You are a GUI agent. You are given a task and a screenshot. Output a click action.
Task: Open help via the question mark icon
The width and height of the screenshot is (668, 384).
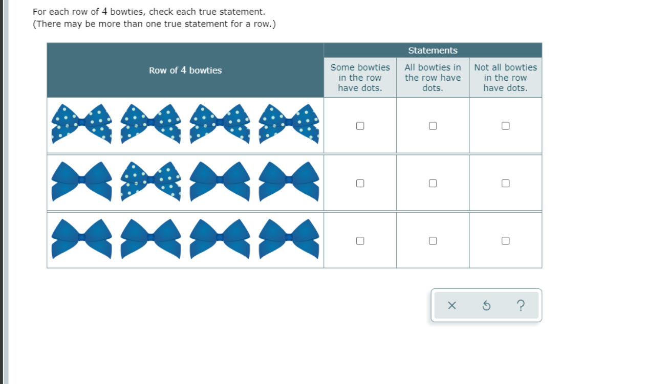521,305
